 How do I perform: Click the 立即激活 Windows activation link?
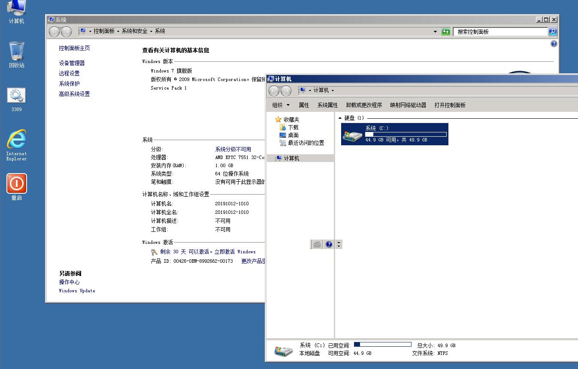[x=235, y=252]
